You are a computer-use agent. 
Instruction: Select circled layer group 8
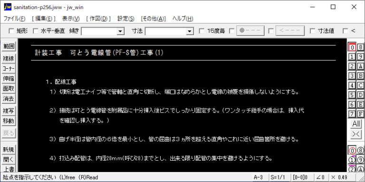pyautogui.click(x=361, y=151)
